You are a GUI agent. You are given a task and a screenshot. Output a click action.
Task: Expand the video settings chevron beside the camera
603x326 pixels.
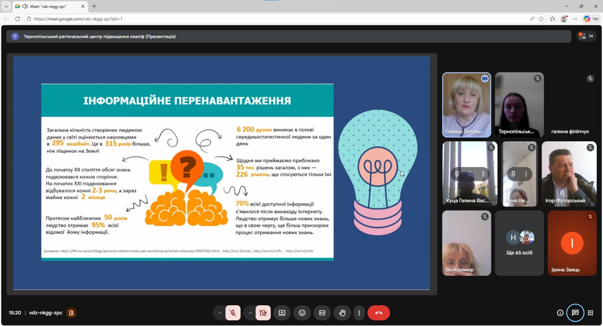(250, 313)
